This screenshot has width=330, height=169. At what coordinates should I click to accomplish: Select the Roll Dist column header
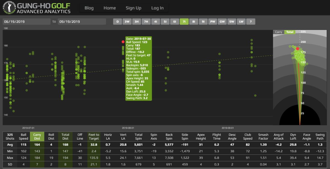coord(51,137)
